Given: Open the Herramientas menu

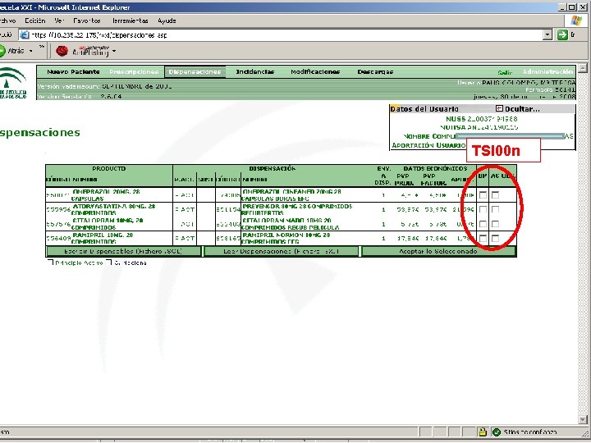Looking at the screenshot, I should click(131, 21).
